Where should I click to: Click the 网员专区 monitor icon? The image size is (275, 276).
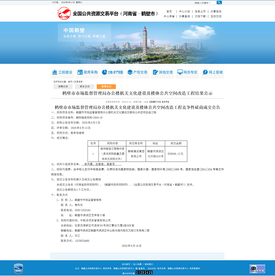click(180, 72)
